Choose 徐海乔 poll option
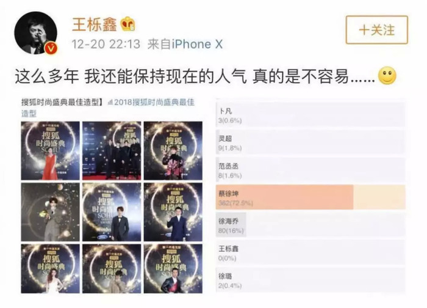 pos(310,225)
